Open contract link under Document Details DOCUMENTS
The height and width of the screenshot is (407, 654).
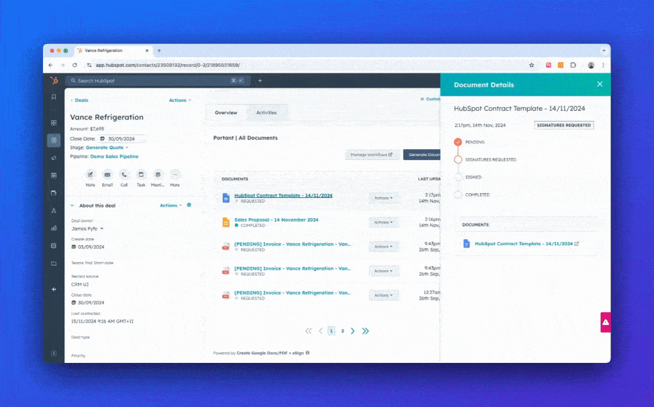[x=523, y=244]
